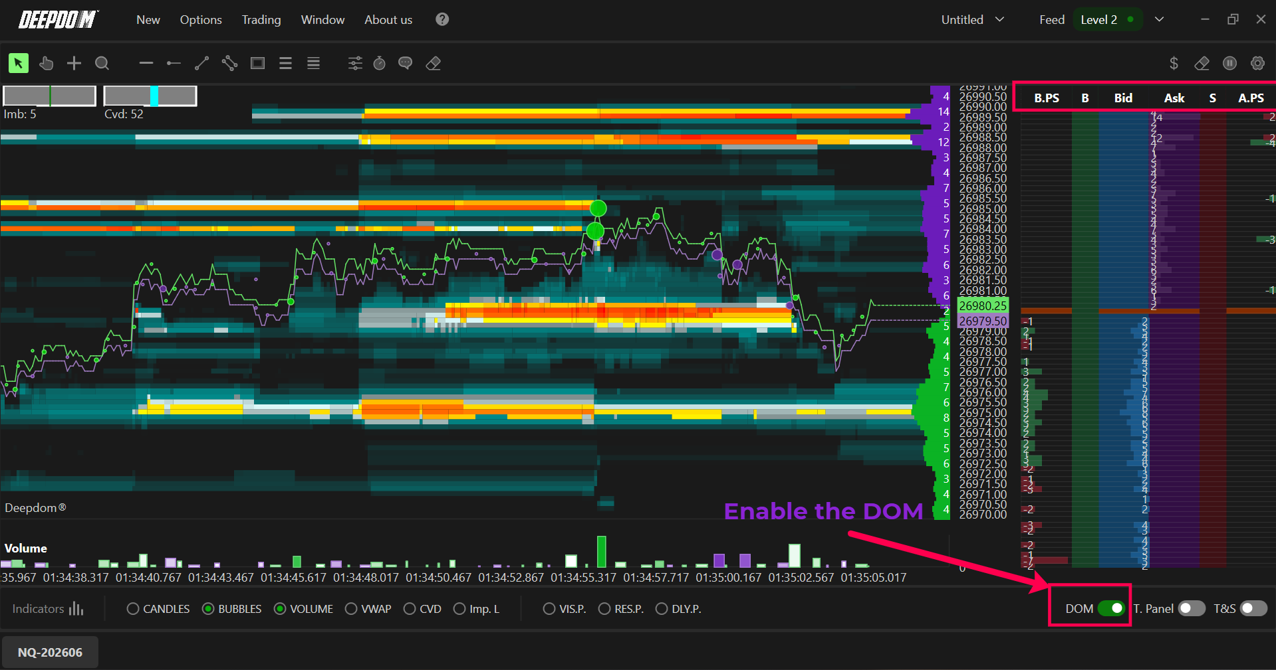This screenshot has height=670, width=1276.
Task: Expand the Untitled workspace dropdown
Action: click(x=972, y=20)
